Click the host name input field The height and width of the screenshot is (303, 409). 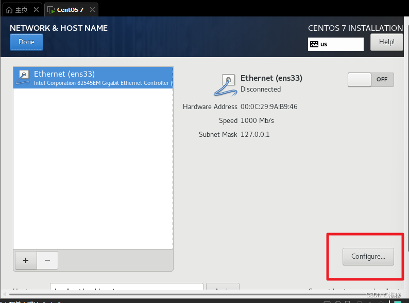pyautogui.click(x=127, y=287)
